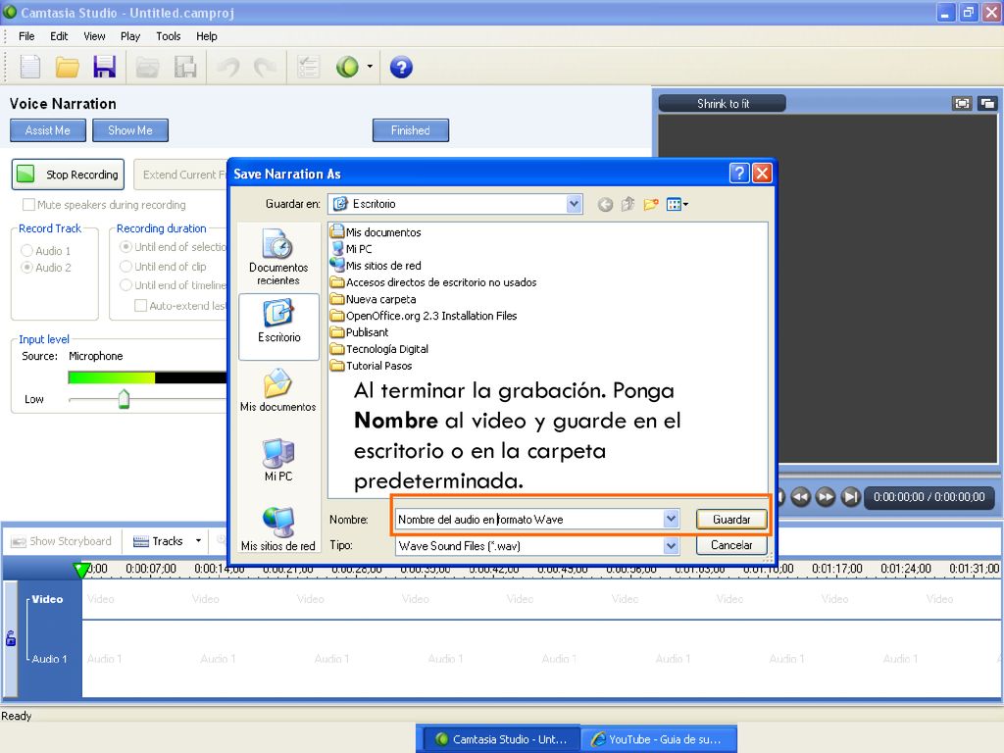
Task: Click the dialog's question mark help button
Action: click(x=739, y=173)
